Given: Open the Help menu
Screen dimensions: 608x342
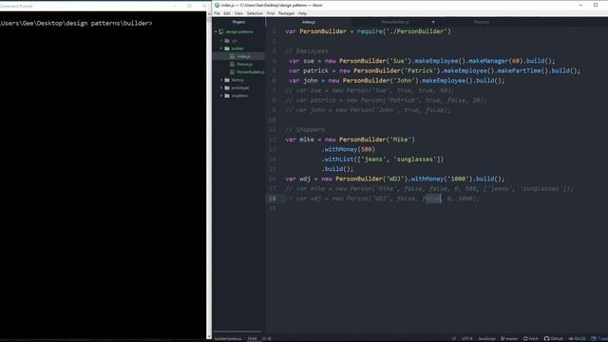Looking at the screenshot, I should [302, 13].
